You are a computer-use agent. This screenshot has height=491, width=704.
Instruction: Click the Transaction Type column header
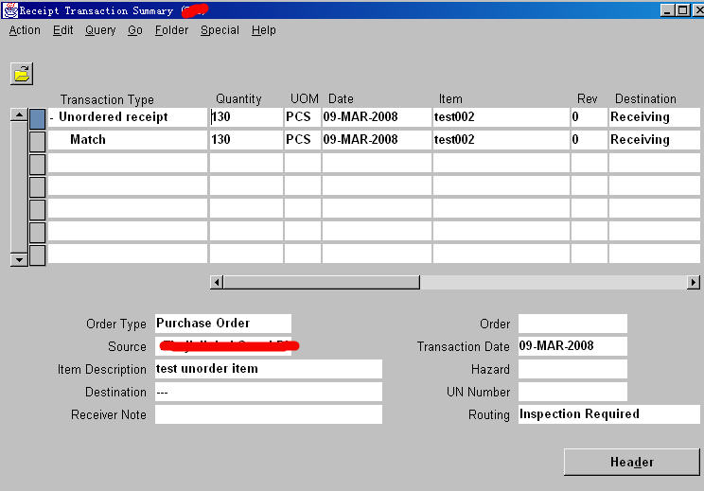[x=107, y=99]
